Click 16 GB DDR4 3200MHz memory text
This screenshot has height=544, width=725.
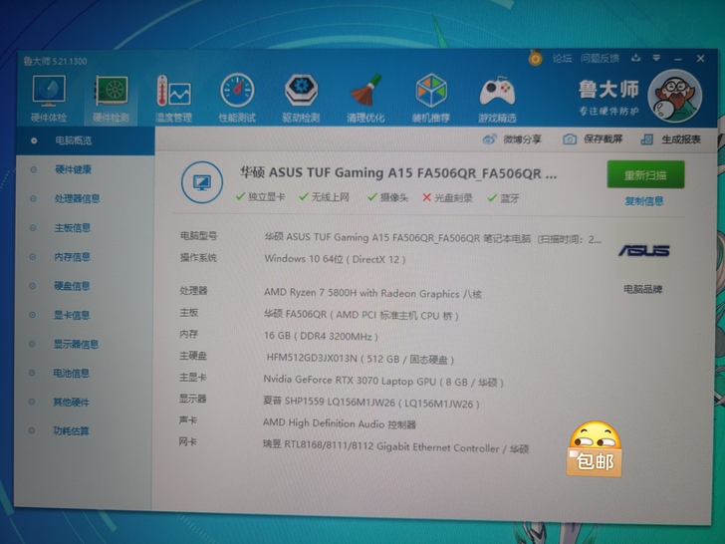pyautogui.click(x=321, y=337)
